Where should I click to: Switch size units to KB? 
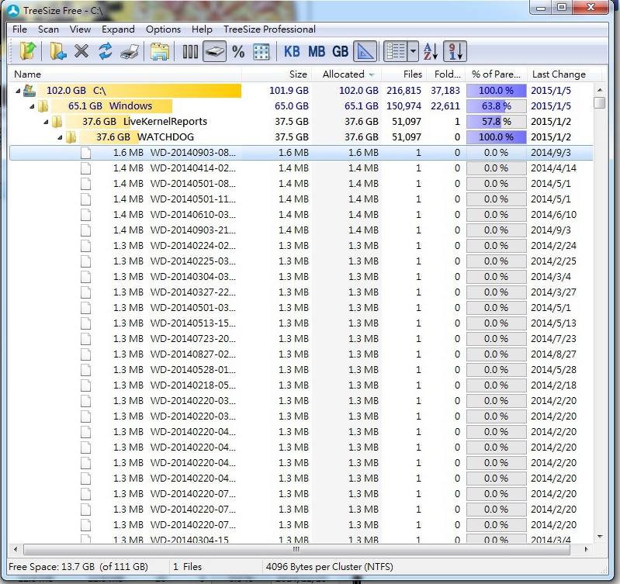pyautogui.click(x=292, y=52)
